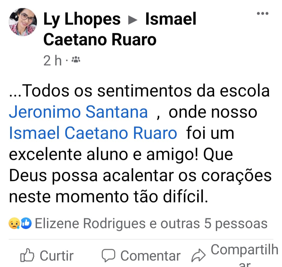The width and height of the screenshot is (282, 267).
Task: Open Ismael Caetano Ruaro profile in post header
Action: [120, 29]
